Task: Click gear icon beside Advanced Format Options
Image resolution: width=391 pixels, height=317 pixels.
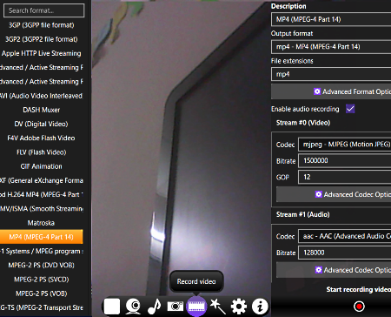Action: click(317, 91)
